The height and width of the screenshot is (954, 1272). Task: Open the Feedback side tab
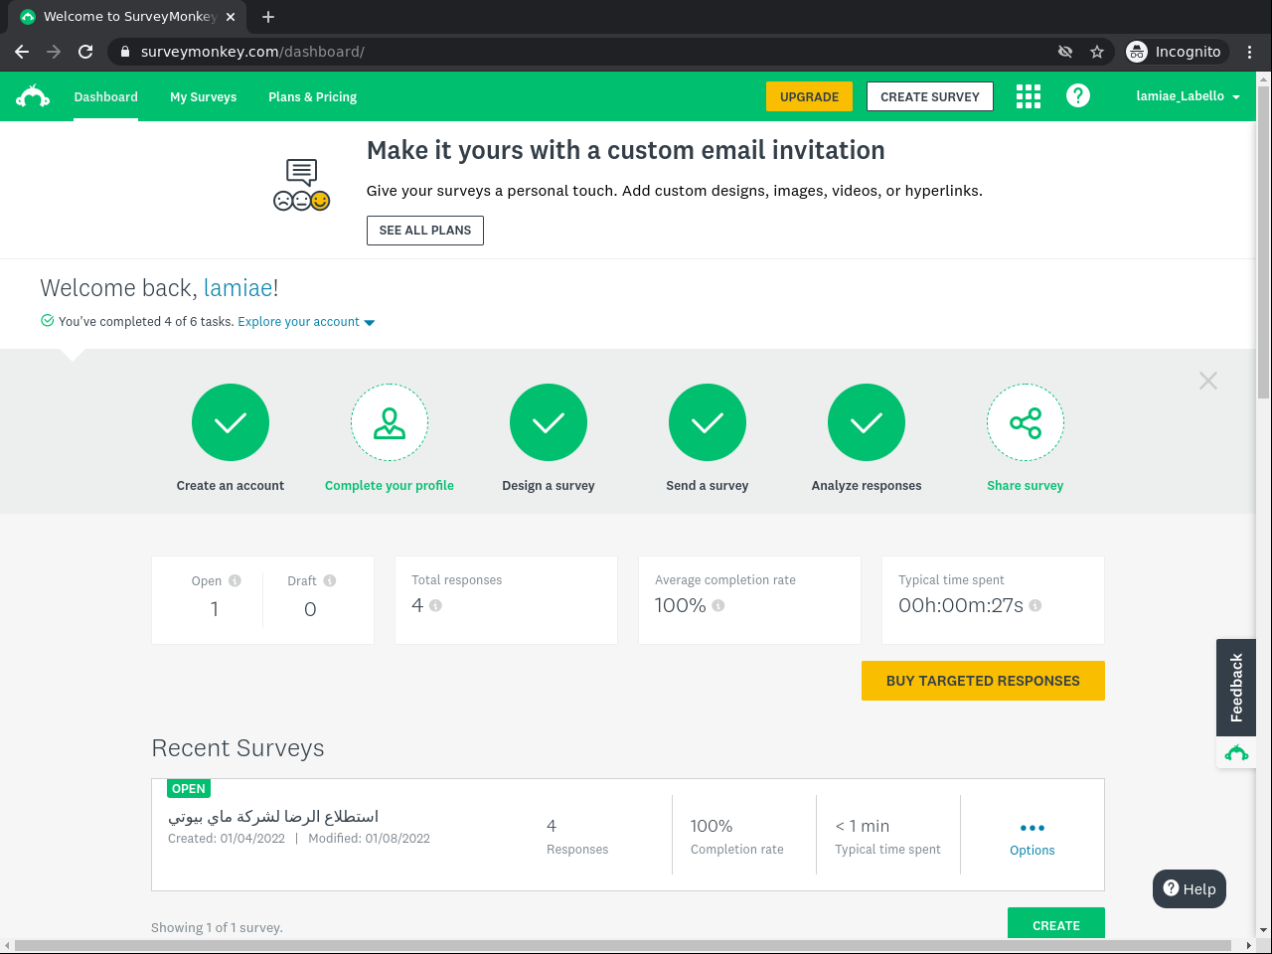click(1236, 688)
